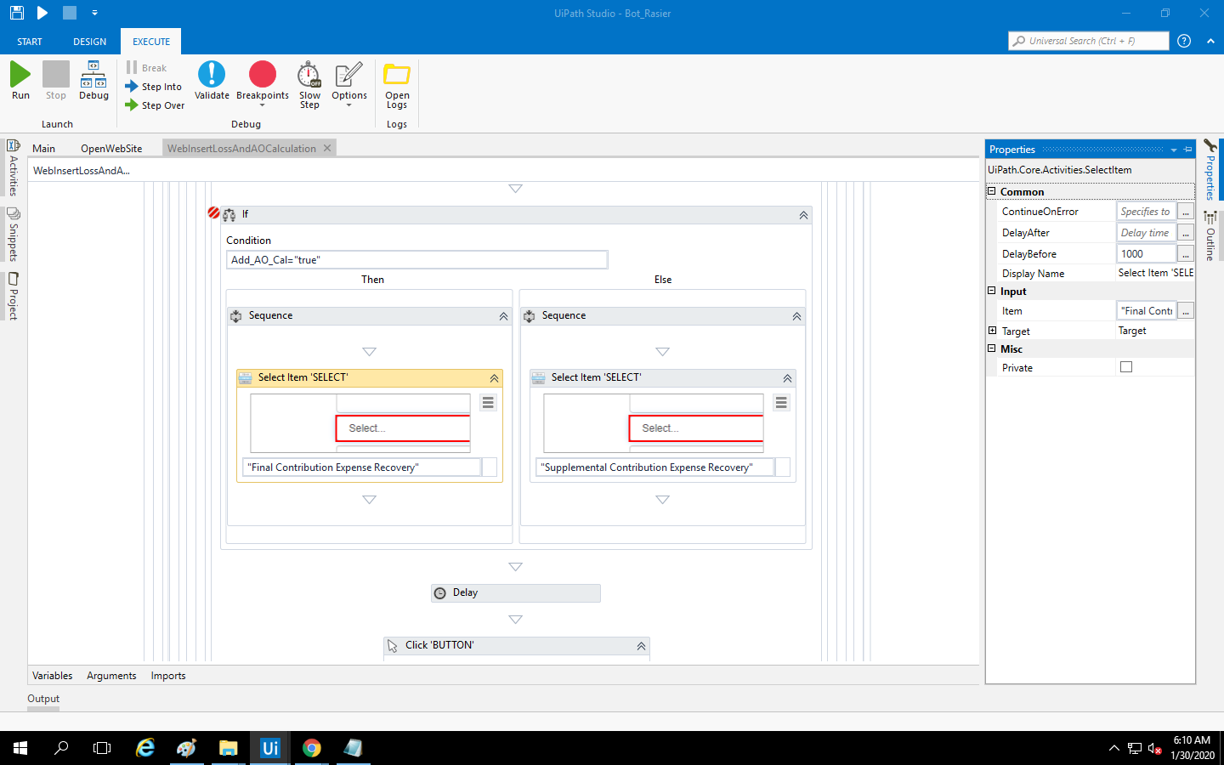Screen dimensions: 1224x765
Task: Switch to the START ribbon tab
Action: pos(30,42)
